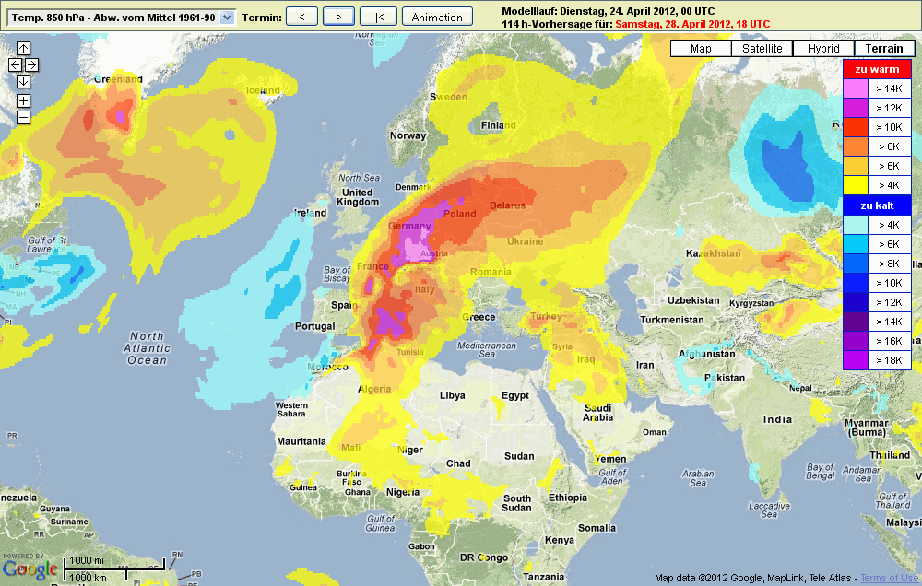Click the United Kingdom label on the map
Screen dimensions: 922x586
click(x=358, y=197)
